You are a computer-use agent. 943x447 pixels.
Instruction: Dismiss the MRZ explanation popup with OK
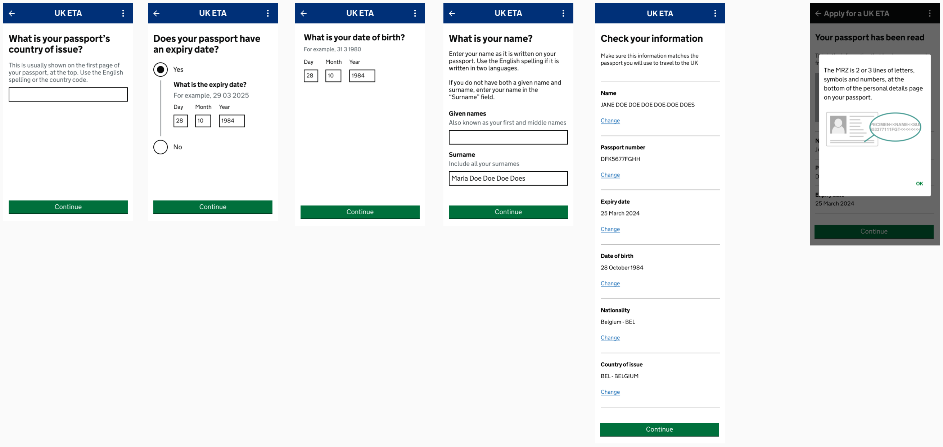coord(919,184)
